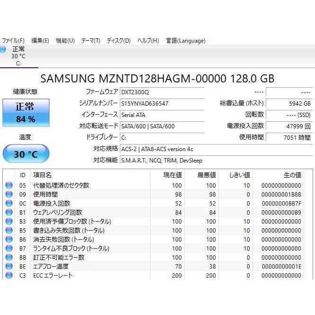The width and height of the screenshot is (315, 315).
Task: Click the status orb for row 05
Action: click(x=9, y=185)
